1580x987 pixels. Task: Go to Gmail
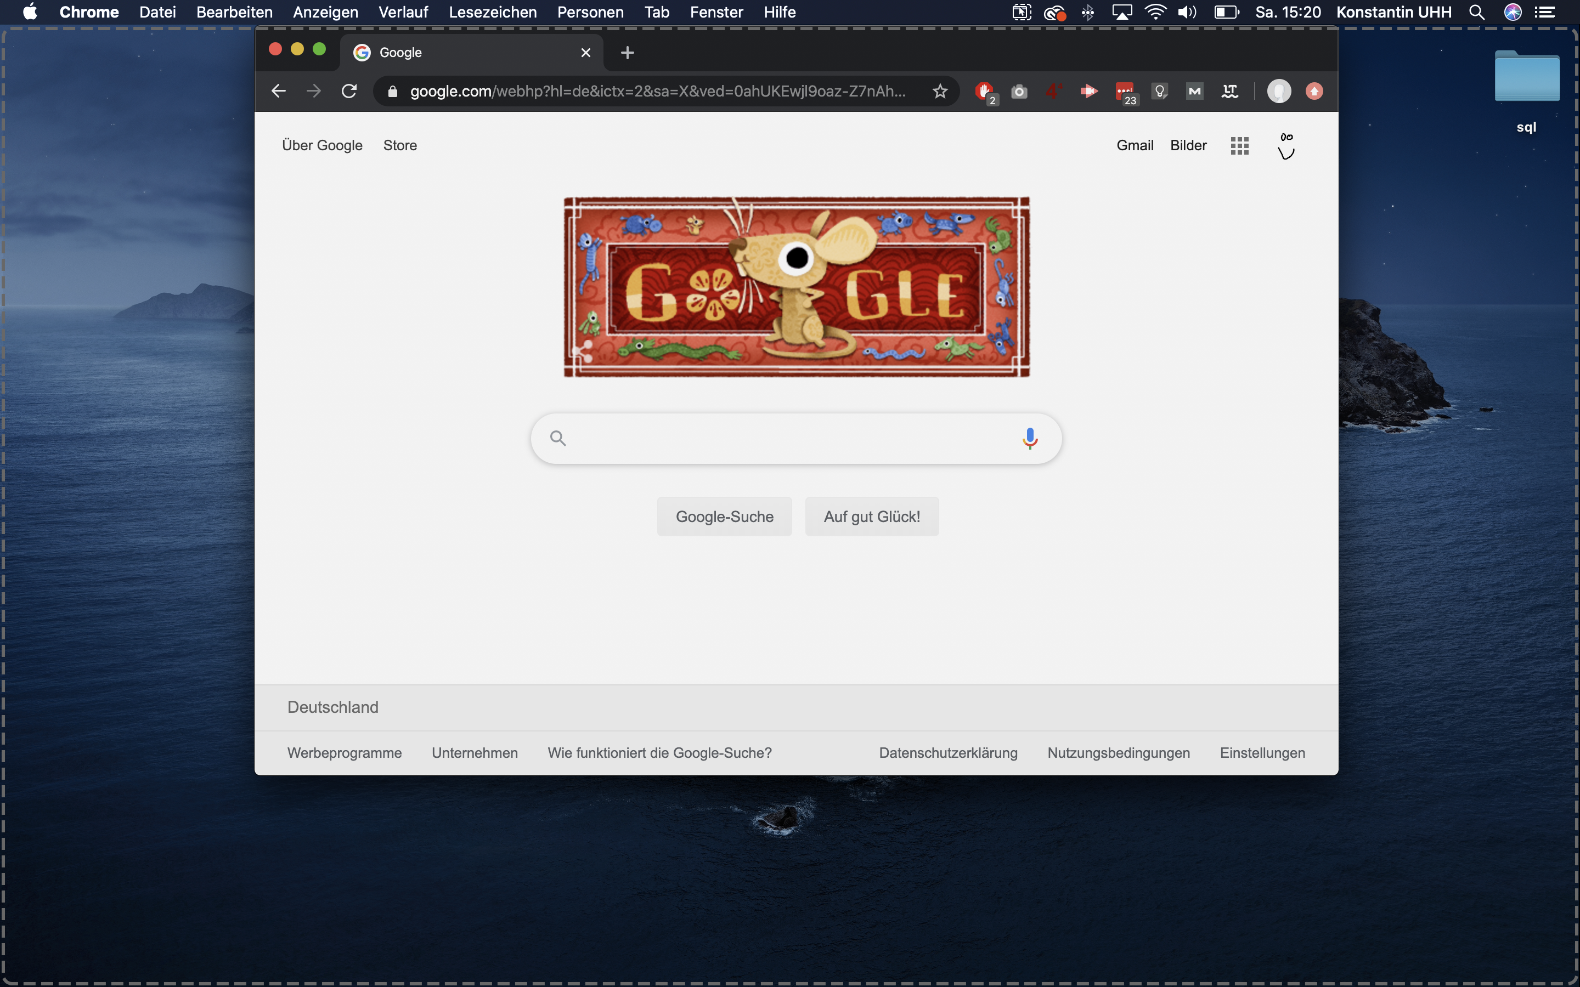pos(1135,145)
